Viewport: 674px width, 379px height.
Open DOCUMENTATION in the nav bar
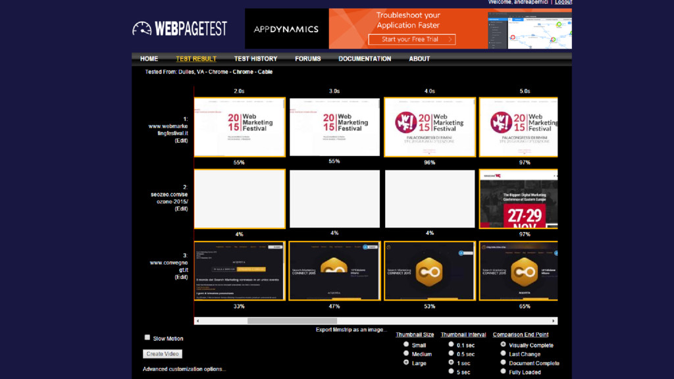(x=365, y=59)
